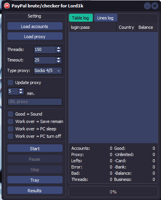Image resolution: width=161 pixels, height=200 pixels.
Task: Toggle Work over = Save remain checkbox
Action: pyautogui.click(x=10, y=121)
